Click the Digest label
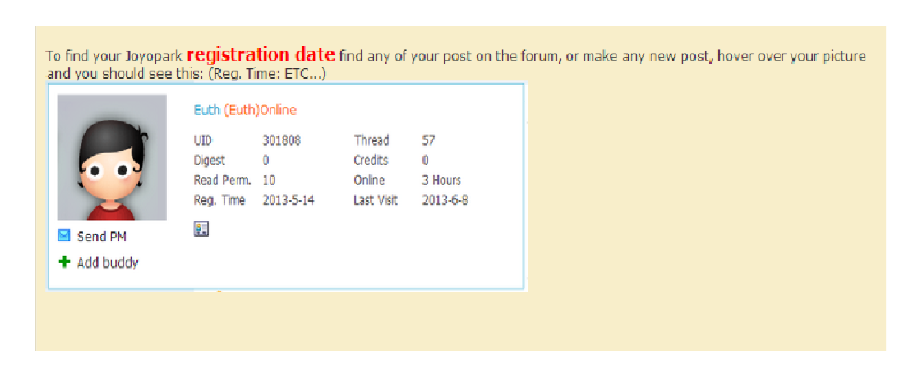Viewport: 911px width, 377px height. 209,160
